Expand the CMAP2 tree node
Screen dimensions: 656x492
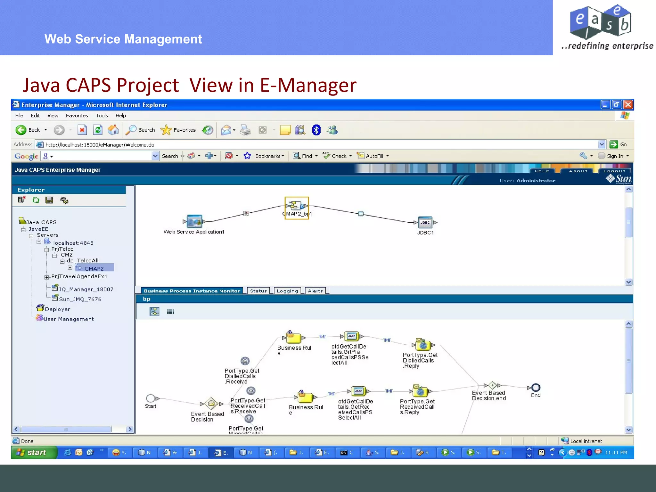pyautogui.click(x=70, y=267)
